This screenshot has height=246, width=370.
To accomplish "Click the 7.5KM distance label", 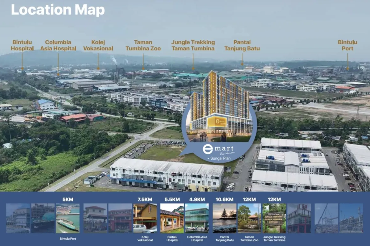I will point(145,199).
